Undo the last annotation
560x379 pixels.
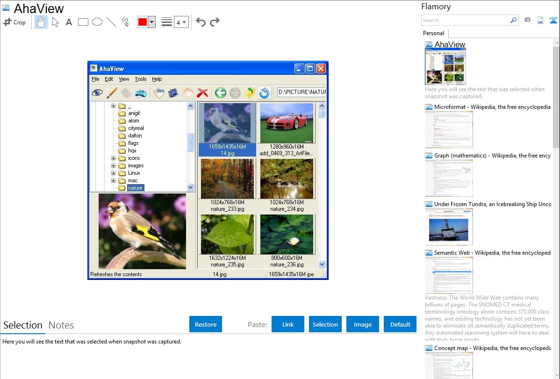pyautogui.click(x=201, y=22)
